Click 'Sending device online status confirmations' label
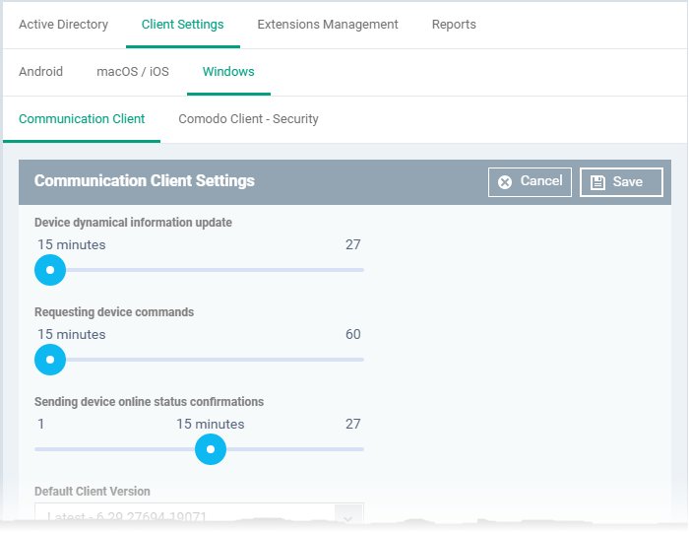Screen dimensions: 689x535 tap(149, 402)
